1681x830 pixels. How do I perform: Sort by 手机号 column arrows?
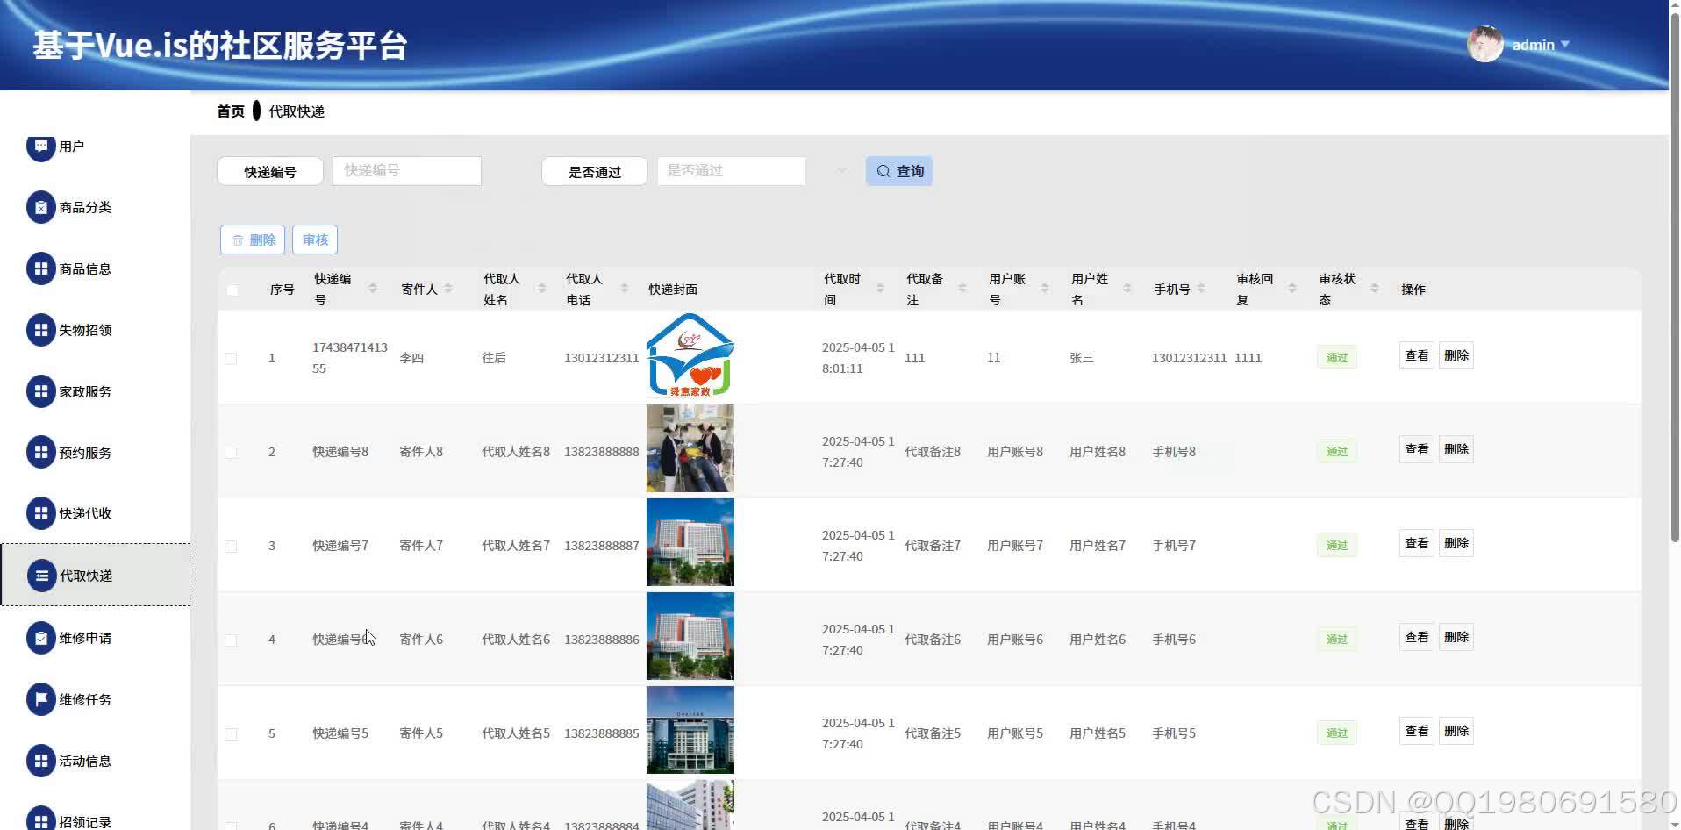(1201, 288)
